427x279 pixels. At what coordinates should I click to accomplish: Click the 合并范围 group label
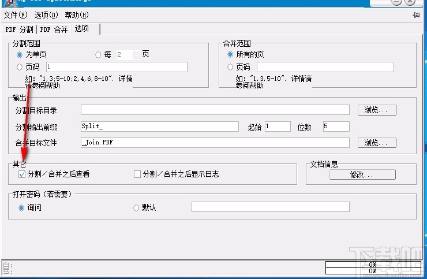point(237,43)
